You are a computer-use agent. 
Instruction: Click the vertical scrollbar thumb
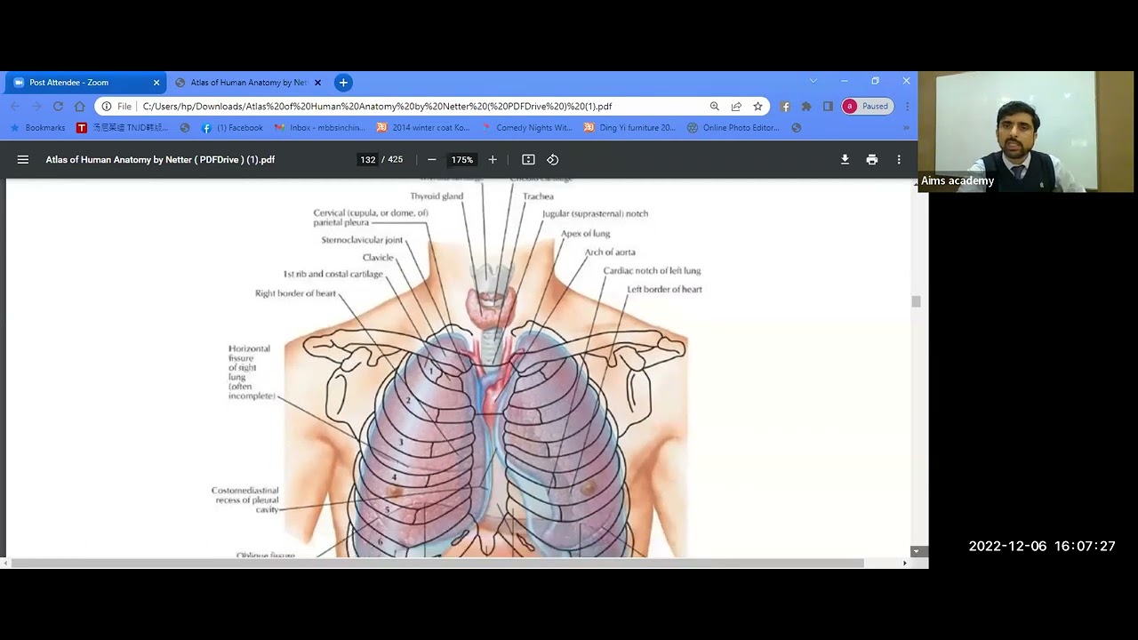click(916, 302)
